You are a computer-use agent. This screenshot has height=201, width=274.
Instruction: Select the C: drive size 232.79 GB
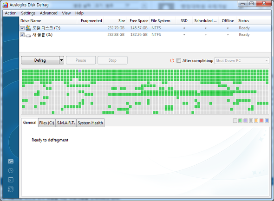click(116, 28)
